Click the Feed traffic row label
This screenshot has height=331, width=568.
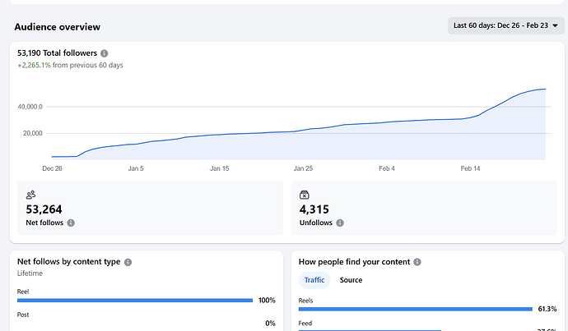click(306, 324)
